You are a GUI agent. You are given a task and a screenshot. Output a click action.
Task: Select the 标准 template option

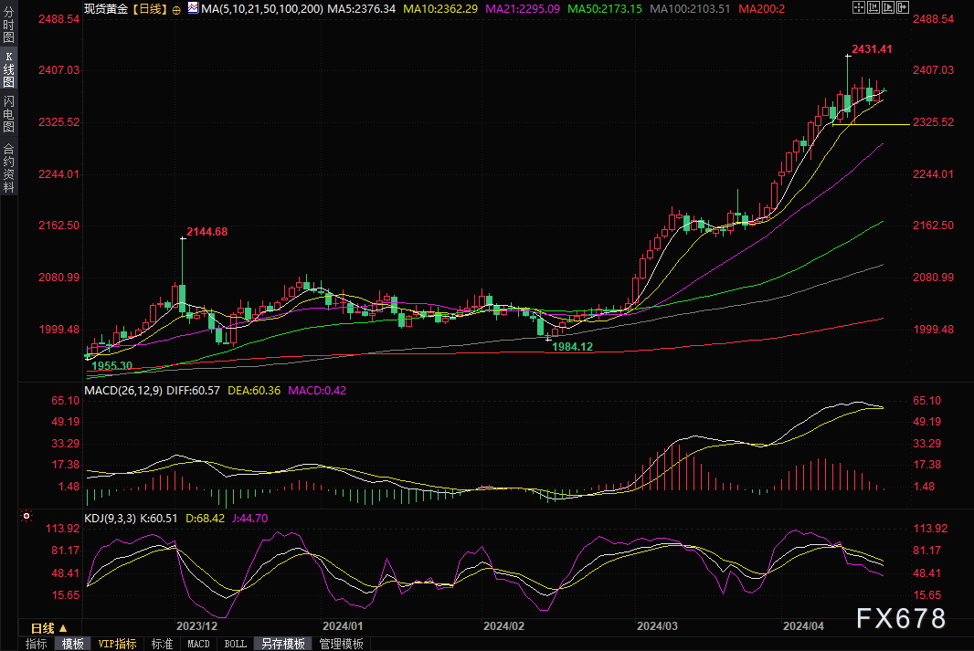pyautogui.click(x=162, y=644)
